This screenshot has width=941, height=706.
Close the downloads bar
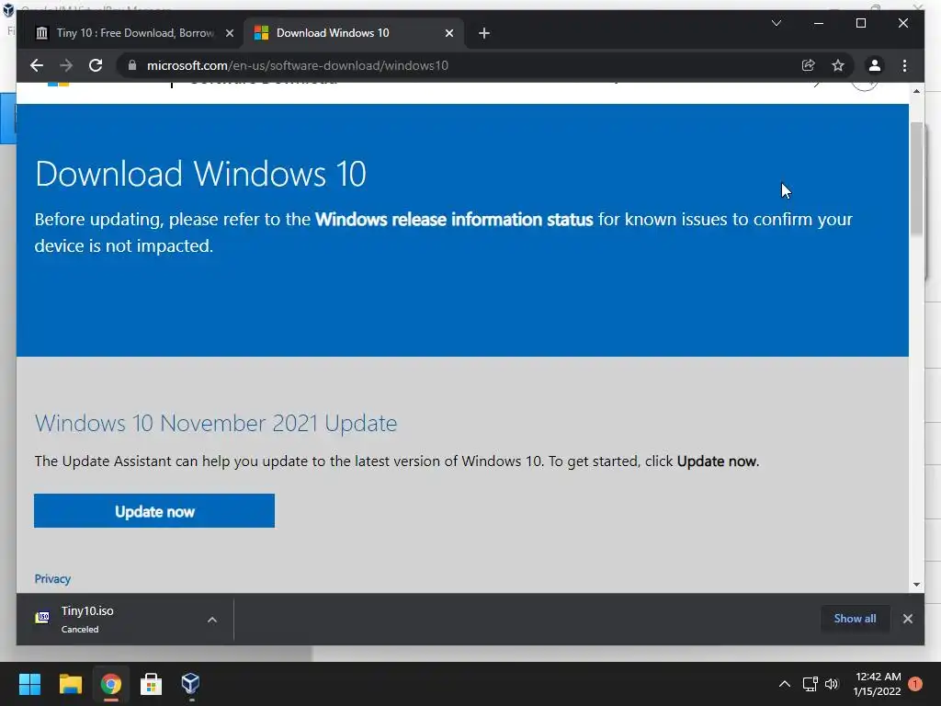[907, 619]
